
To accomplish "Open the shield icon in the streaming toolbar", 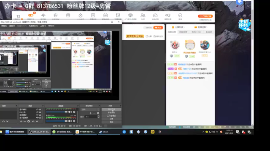I will (x=55, y=15).
